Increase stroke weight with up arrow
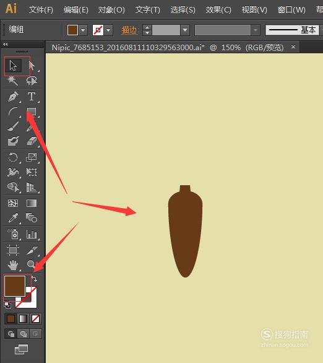This screenshot has width=323, height=363. click(x=147, y=27)
